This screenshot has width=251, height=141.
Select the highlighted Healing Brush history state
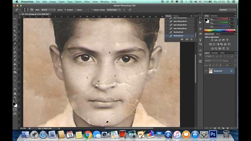coord(180,36)
